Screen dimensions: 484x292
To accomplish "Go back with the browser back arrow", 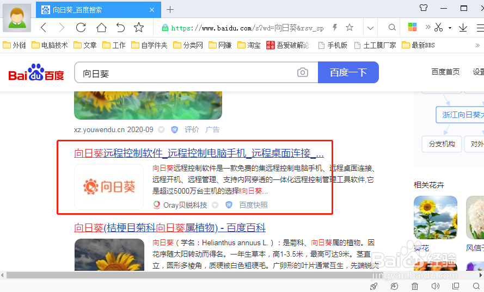I will click(x=44, y=28).
